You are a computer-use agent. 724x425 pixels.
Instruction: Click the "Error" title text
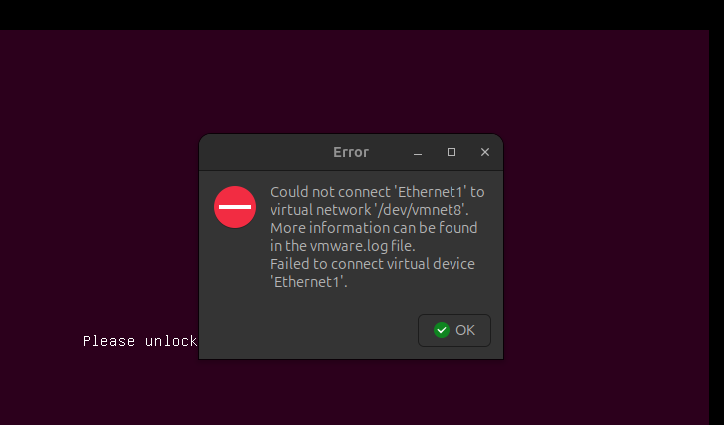pyautogui.click(x=351, y=152)
